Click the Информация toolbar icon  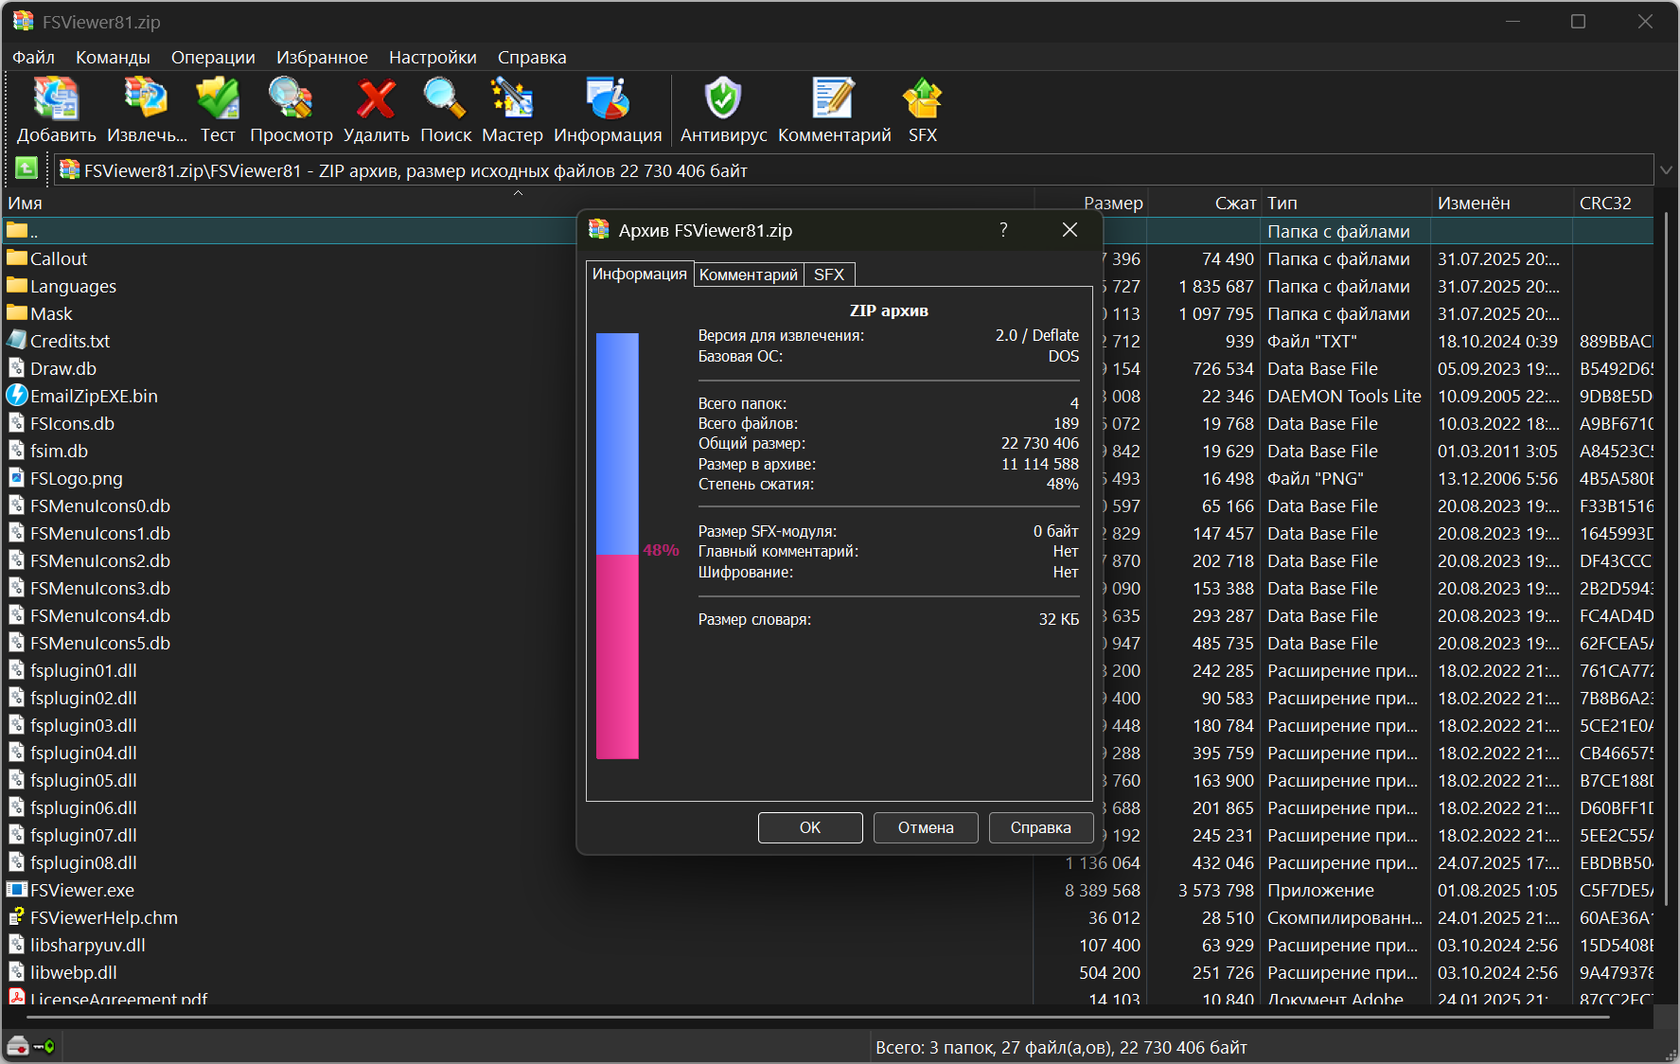pos(608,99)
